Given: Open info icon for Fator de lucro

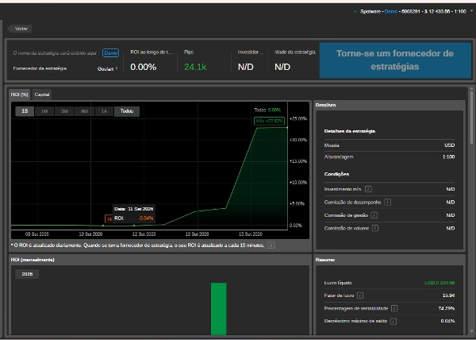Looking at the screenshot, I should tap(360, 296).
